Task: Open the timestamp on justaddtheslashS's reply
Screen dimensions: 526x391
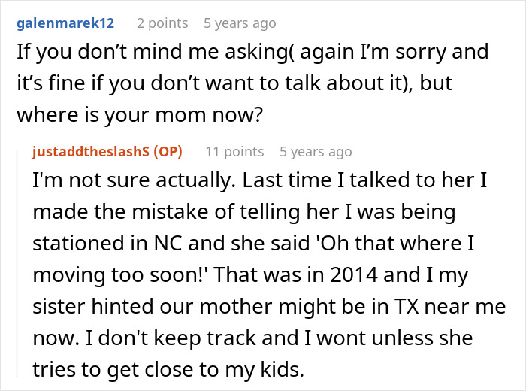Action: tap(316, 151)
